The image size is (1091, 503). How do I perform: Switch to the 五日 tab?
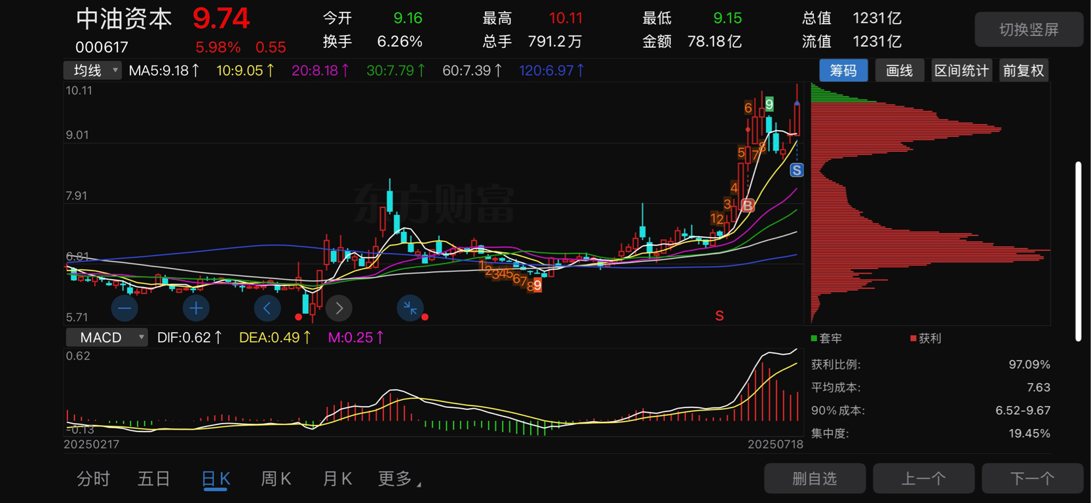[154, 479]
